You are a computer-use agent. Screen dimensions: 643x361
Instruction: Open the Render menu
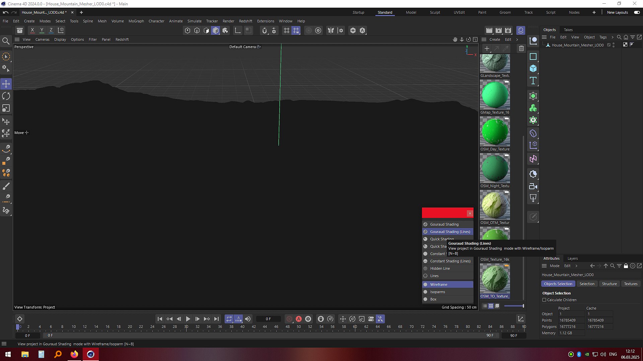point(228,21)
